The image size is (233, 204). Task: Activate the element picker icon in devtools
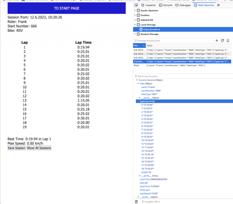[x=136, y=5]
